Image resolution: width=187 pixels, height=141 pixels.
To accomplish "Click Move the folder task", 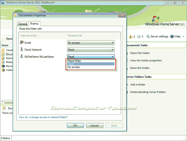I will [x=140, y=68].
